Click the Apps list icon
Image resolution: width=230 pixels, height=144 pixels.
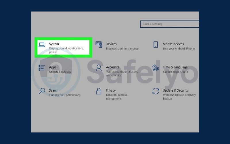[x=42, y=68]
